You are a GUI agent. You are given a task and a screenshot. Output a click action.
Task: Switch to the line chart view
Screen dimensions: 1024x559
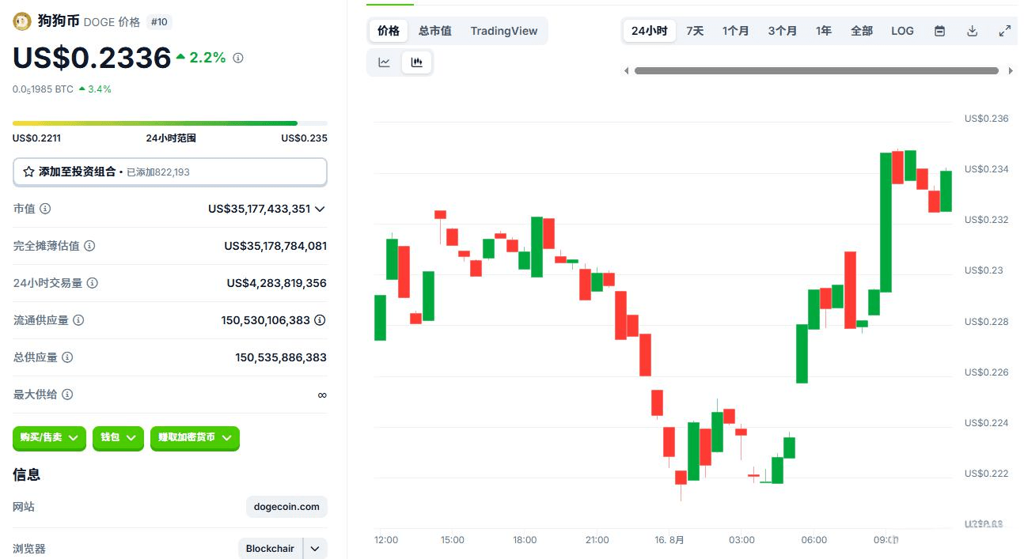(385, 62)
